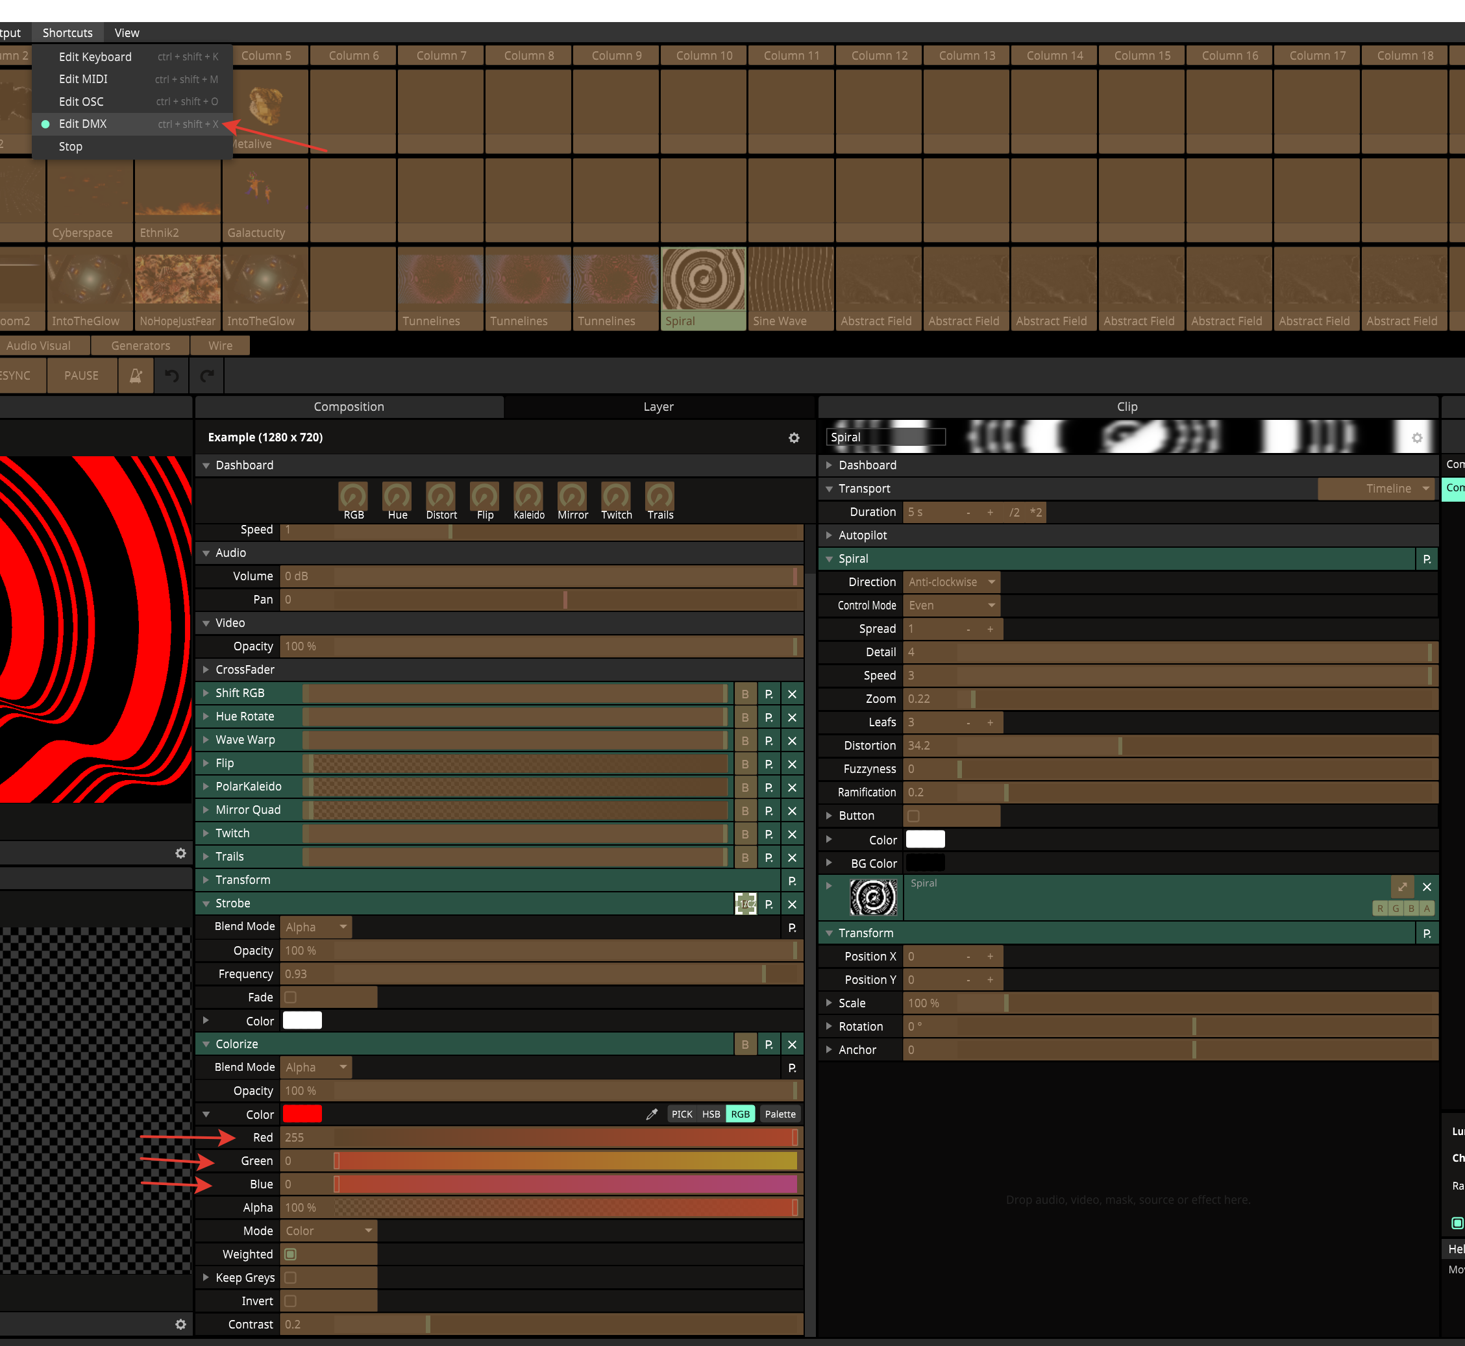Open the Control Mode Even dropdown
The height and width of the screenshot is (1346, 1465).
click(952, 606)
